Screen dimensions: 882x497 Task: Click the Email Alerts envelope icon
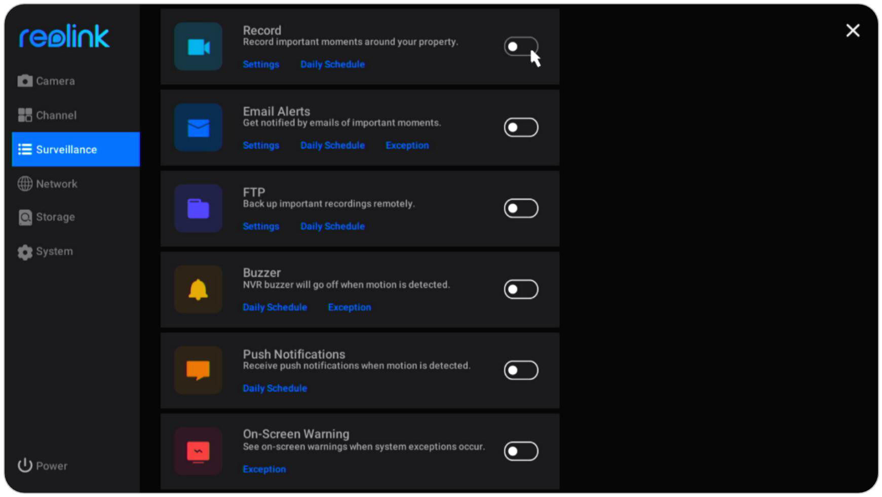[198, 128]
